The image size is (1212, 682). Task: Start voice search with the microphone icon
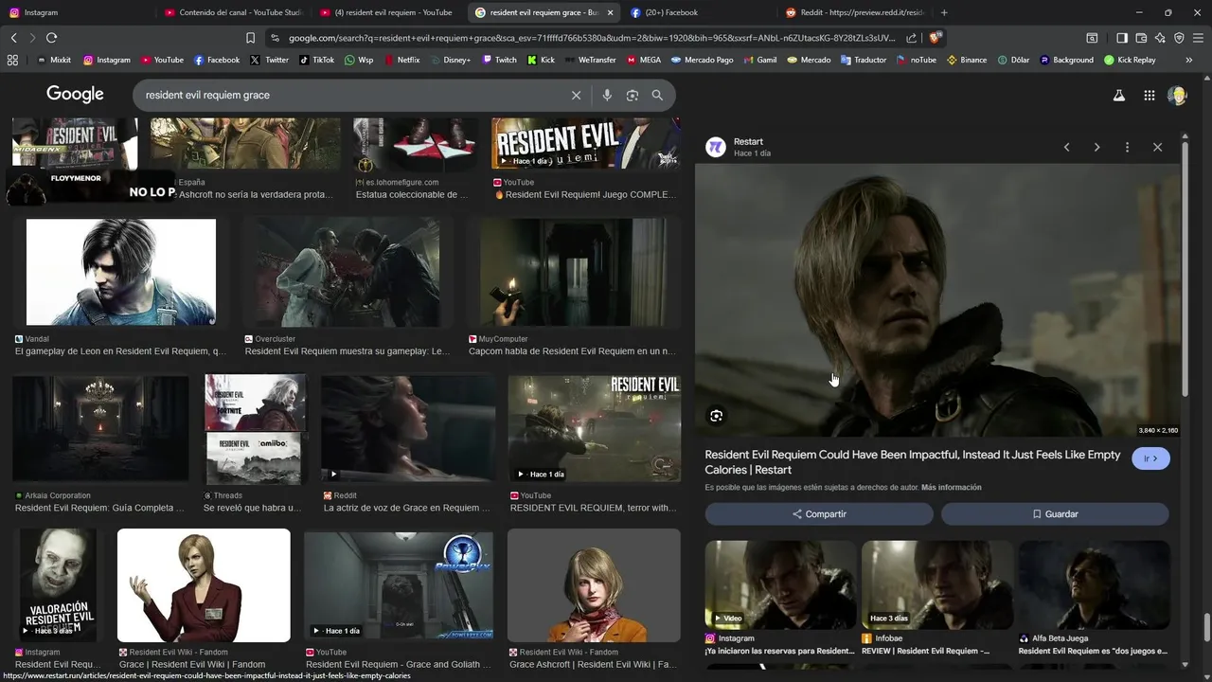(x=607, y=95)
